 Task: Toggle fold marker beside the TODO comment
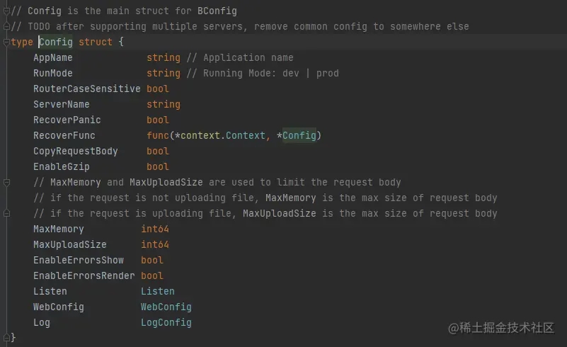click(x=6, y=27)
